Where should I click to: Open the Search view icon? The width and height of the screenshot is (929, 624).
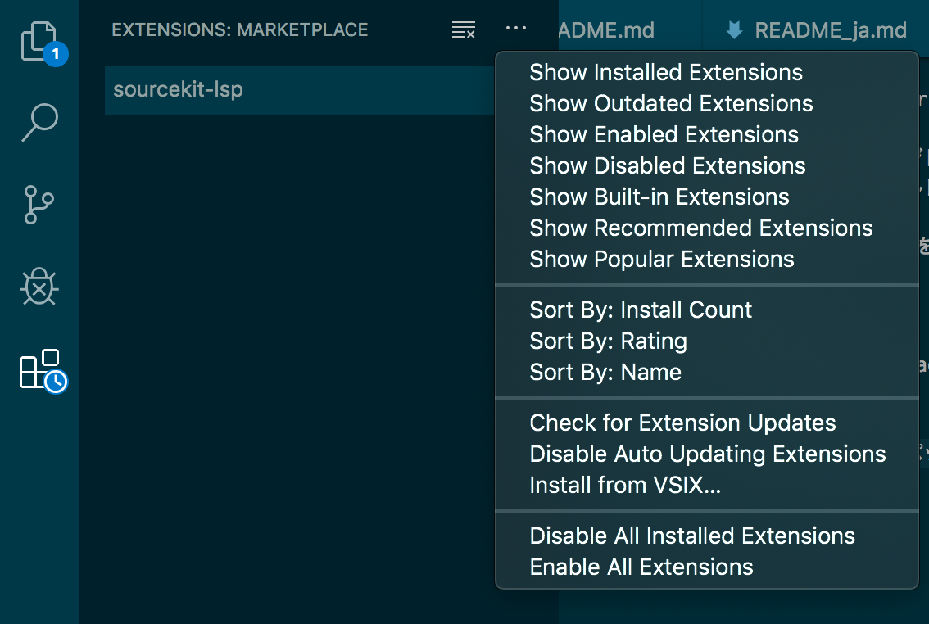tap(39, 123)
